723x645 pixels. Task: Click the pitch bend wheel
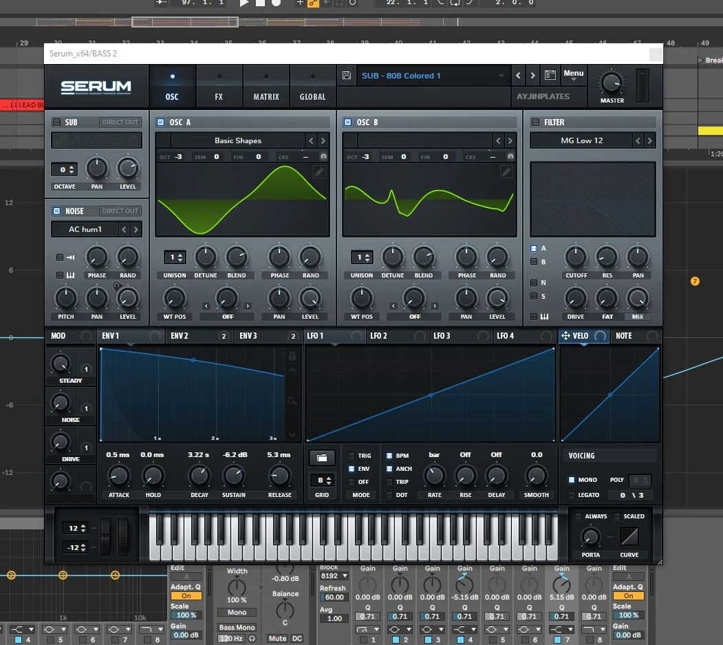click(105, 535)
